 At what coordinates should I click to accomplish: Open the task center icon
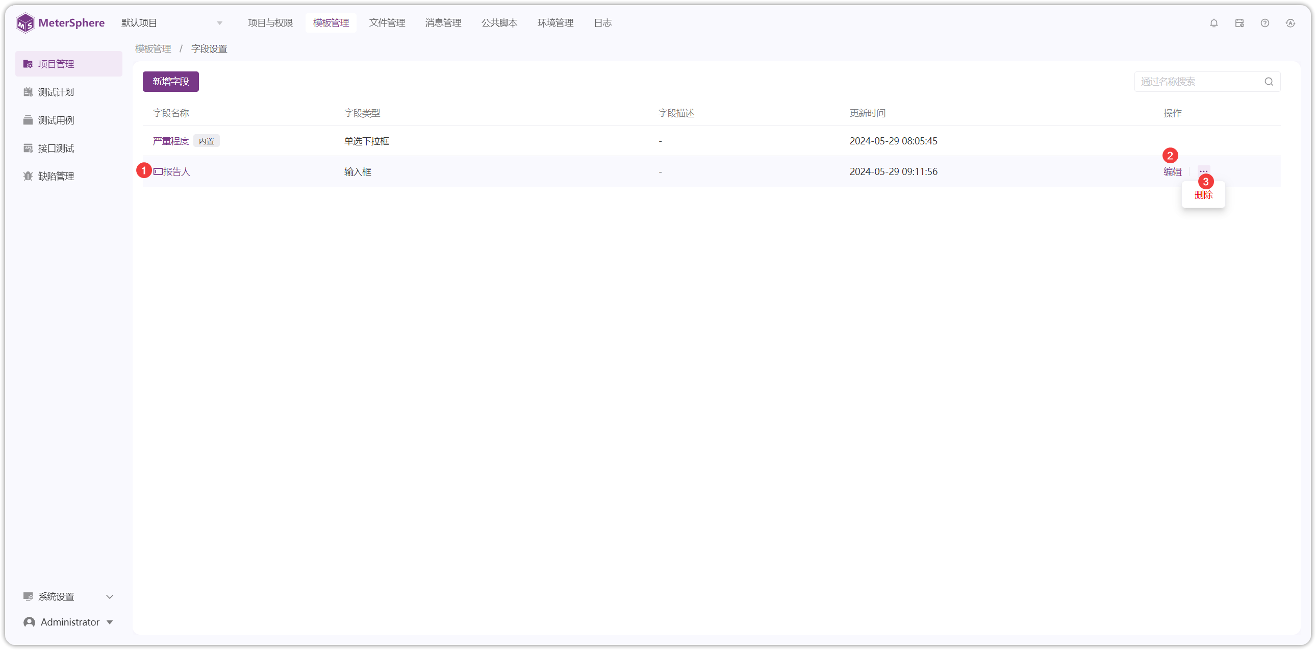point(1239,23)
